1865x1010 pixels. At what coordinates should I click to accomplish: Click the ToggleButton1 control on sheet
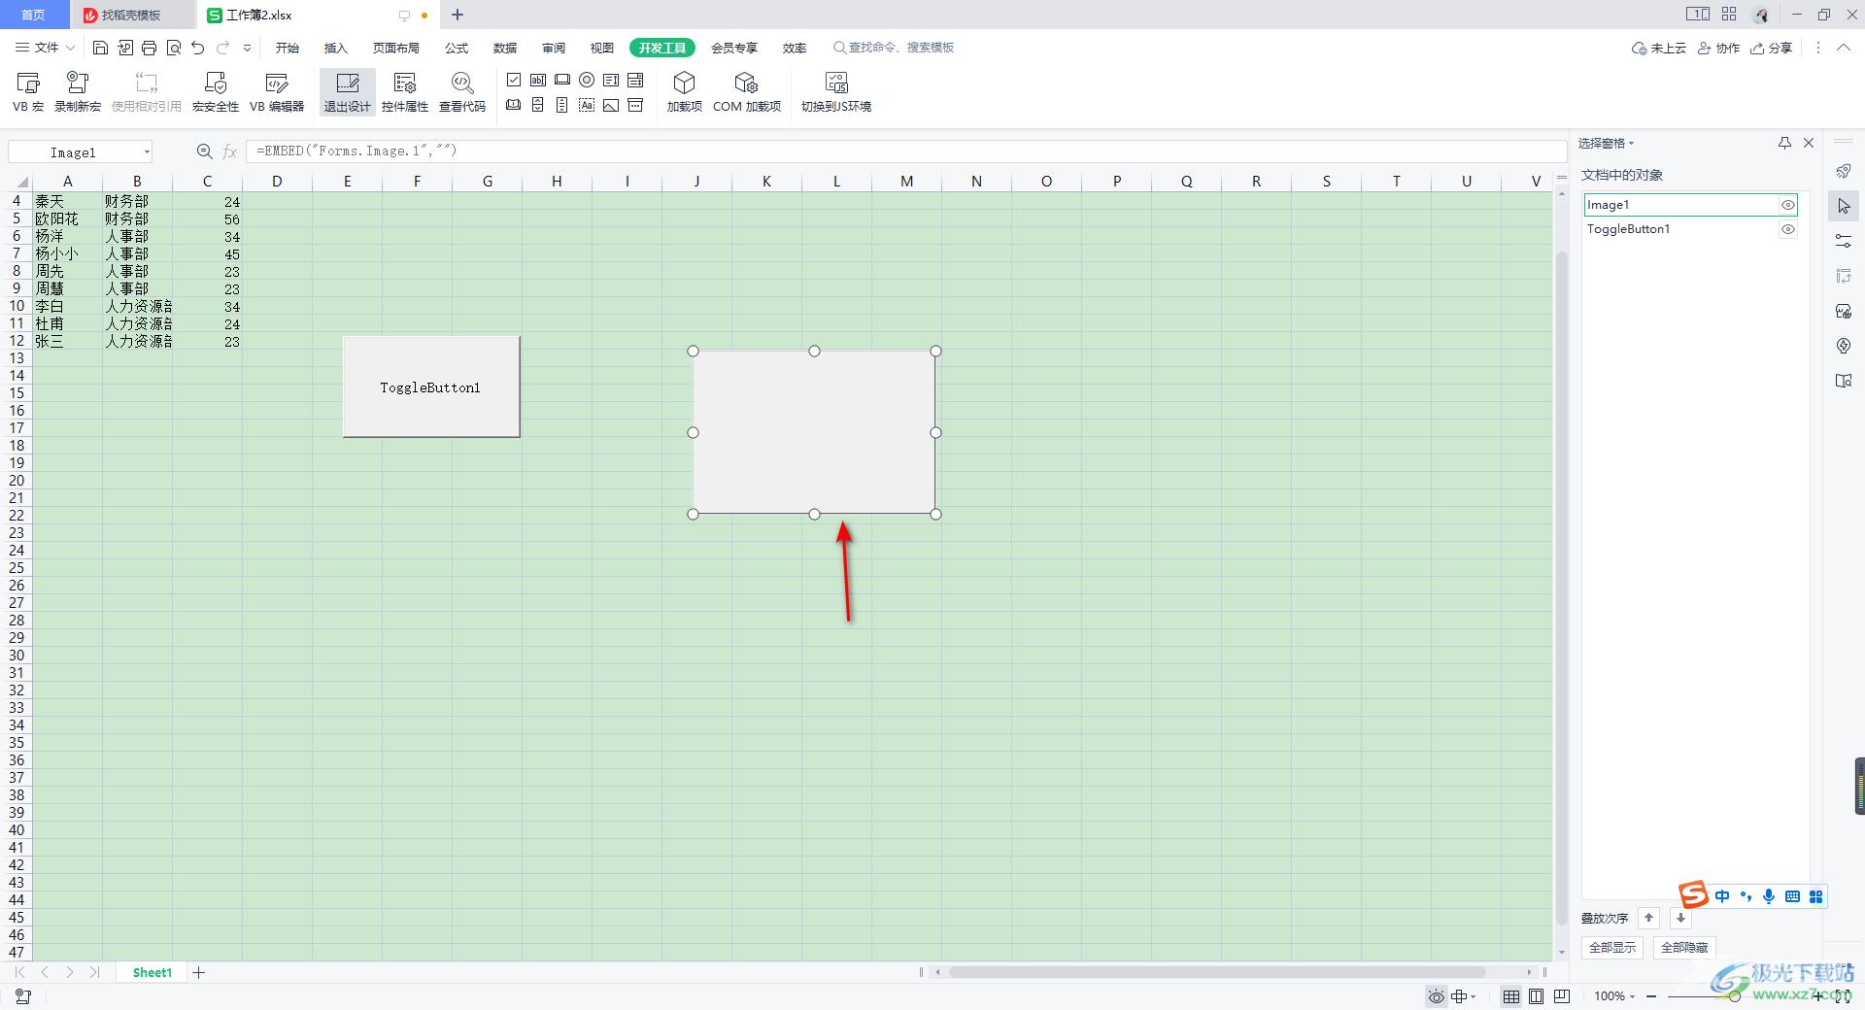coord(431,387)
